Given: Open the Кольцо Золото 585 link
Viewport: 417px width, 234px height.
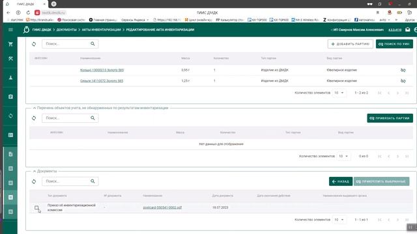Looking at the screenshot, I should (x=102, y=70).
